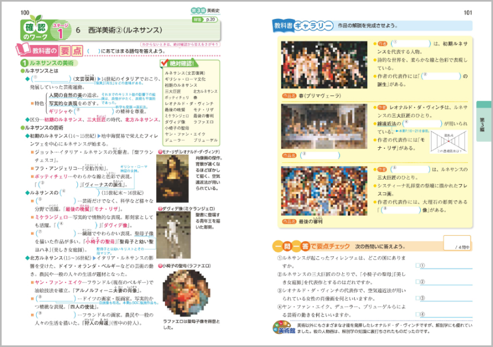
Task: Click the 作者 blank ① for 春(プリマヴェーラ)
Action: click(x=411, y=43)
